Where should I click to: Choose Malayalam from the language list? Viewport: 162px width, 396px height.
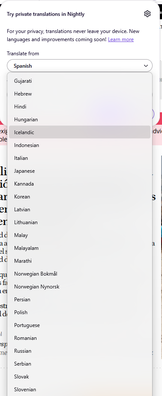(80, 248)
